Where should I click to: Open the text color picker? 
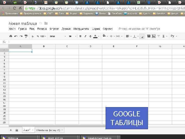pyautogui.click(x=96, y=36)
